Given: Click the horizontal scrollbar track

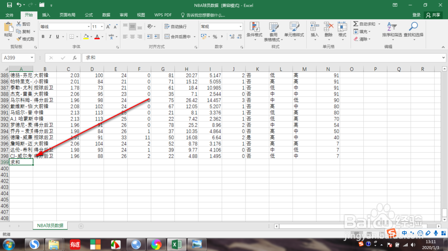Looking at the screenshot, I should tap(357, 226).
